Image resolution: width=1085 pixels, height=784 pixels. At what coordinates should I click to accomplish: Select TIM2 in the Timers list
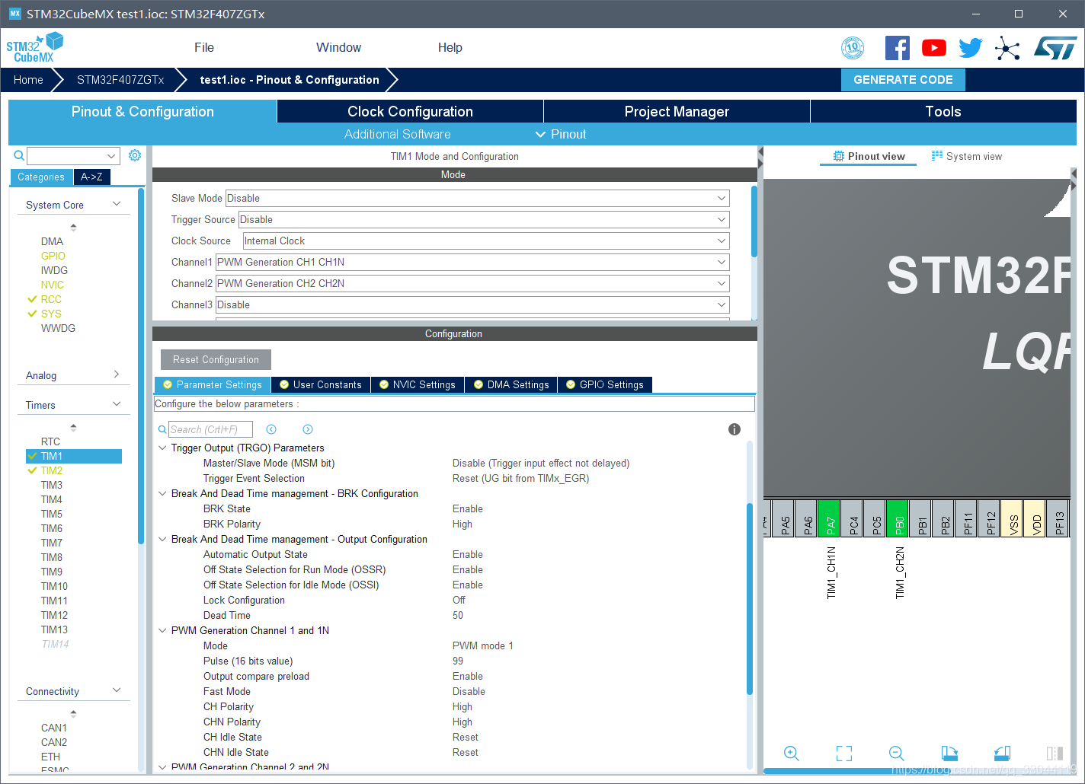[52, 470]
